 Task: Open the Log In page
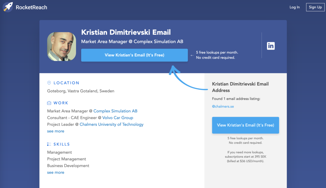tap(295, 7)
